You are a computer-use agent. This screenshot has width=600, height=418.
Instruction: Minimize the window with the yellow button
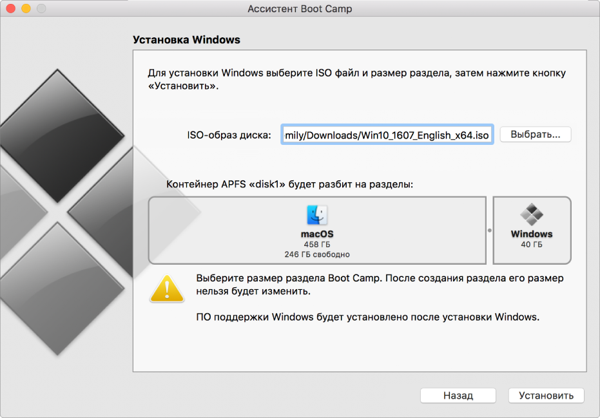tap(26, 8)
